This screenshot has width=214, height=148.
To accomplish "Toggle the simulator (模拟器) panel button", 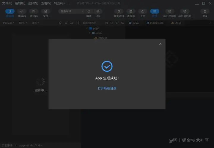I will pos(10,11).
